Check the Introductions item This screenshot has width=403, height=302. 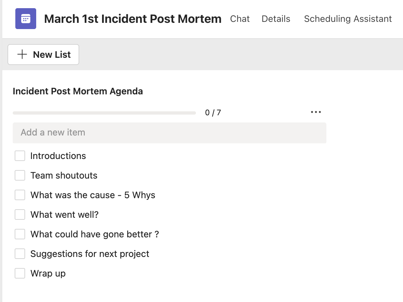pyautogui.click(x=20, y=156)
